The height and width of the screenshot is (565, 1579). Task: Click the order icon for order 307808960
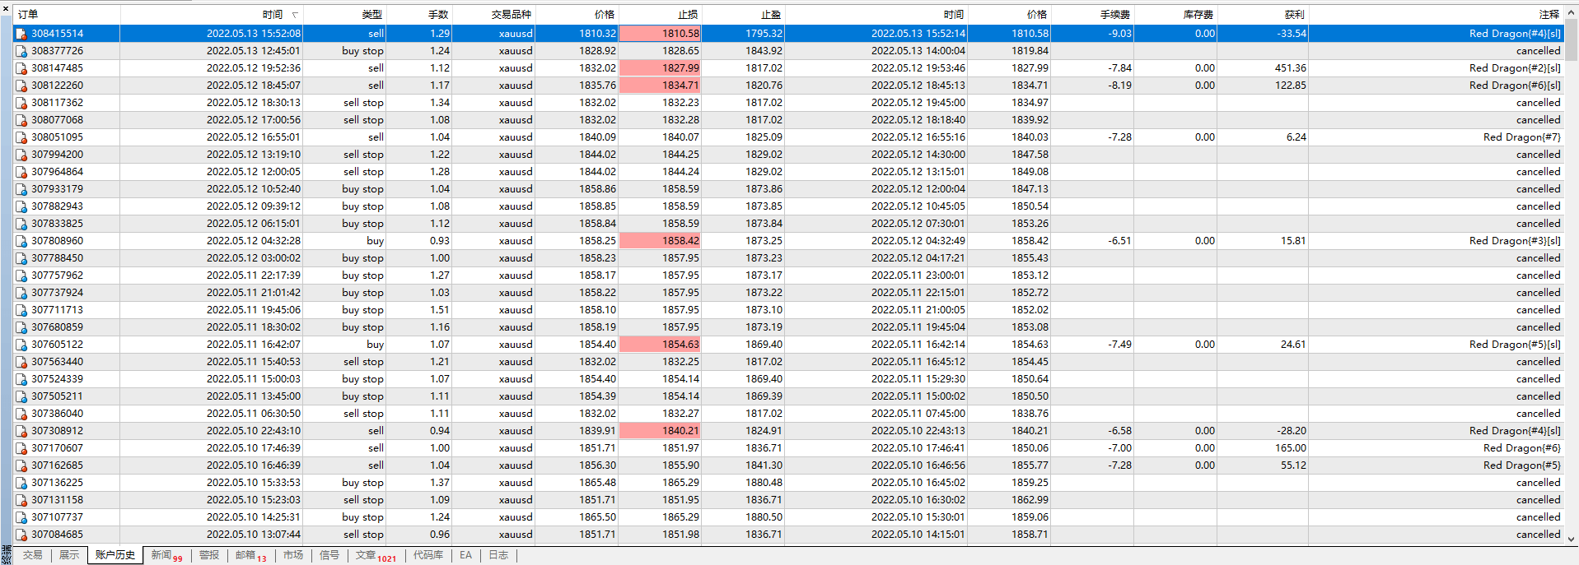point(21,241)
